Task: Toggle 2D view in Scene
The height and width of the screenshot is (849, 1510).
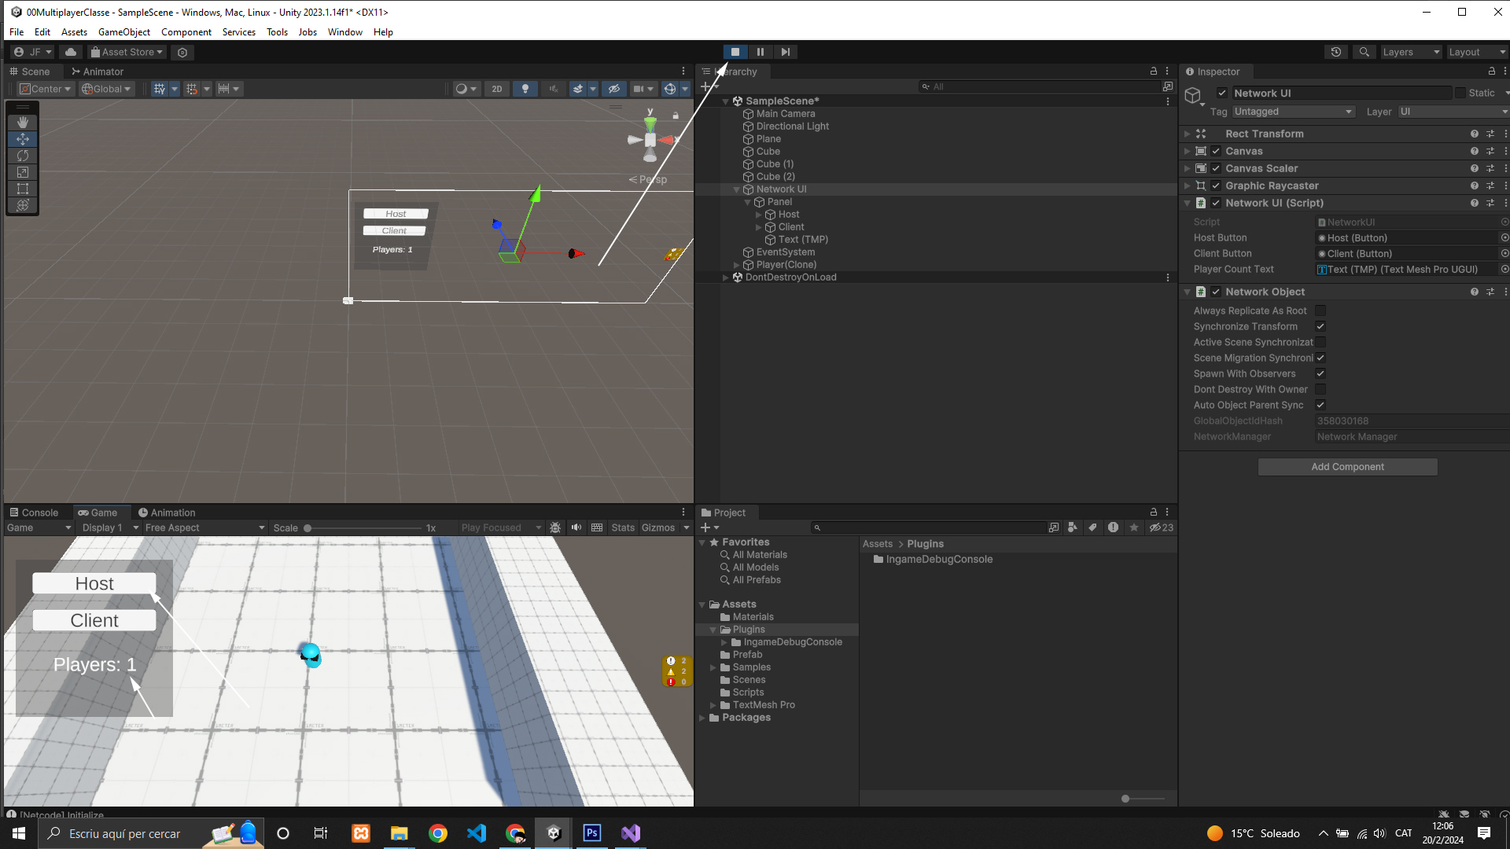Action: coord(496,89)
